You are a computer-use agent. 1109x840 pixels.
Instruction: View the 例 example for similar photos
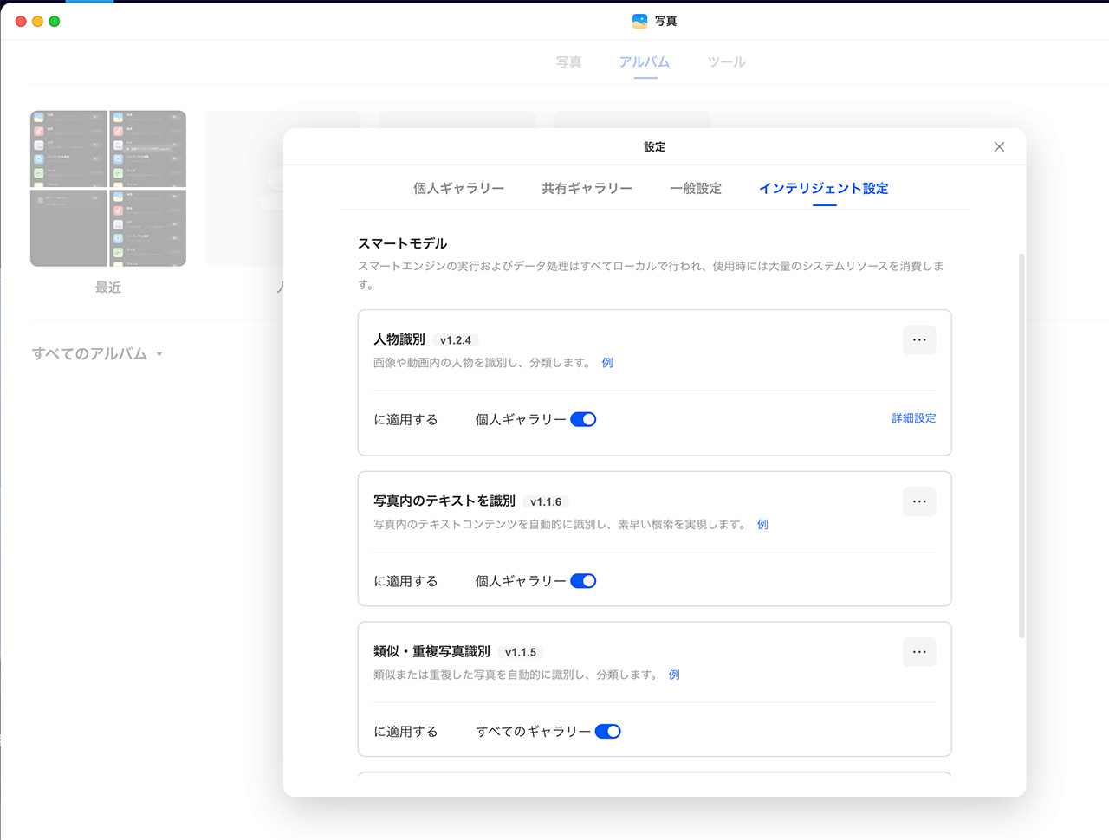[673, 675]
